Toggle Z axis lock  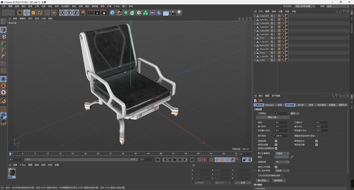(x=76, y=13)
